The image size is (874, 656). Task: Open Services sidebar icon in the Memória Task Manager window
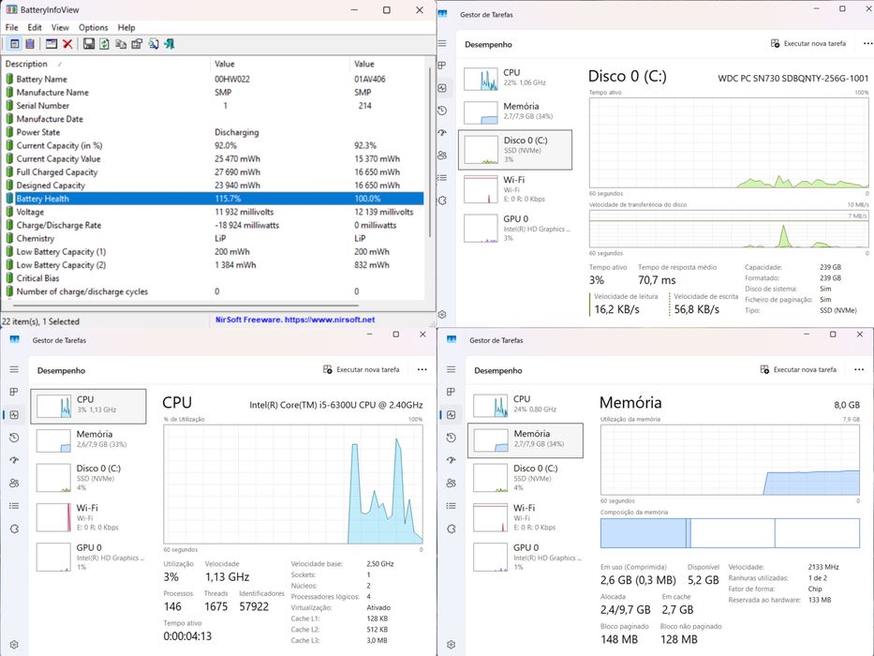[x=451, y=529]
